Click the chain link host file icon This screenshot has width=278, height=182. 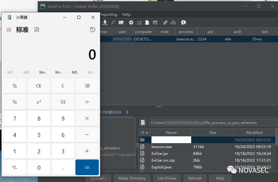[x=165, y=23]
